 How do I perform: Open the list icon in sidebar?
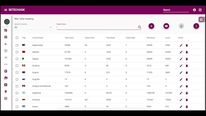(x=6, y=58)
